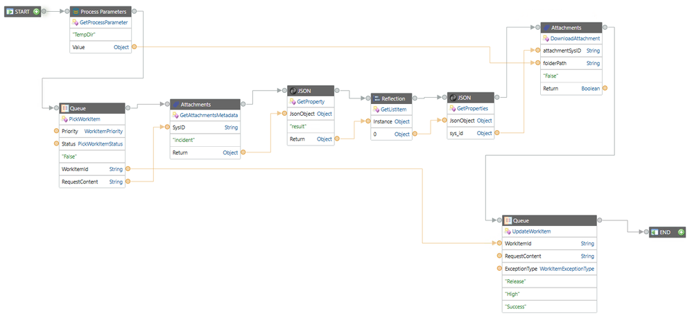
Task: Select the "result" value
Action: pos(299,127)
